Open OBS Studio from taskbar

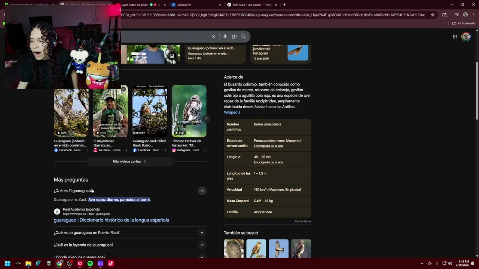coord(70,263)
